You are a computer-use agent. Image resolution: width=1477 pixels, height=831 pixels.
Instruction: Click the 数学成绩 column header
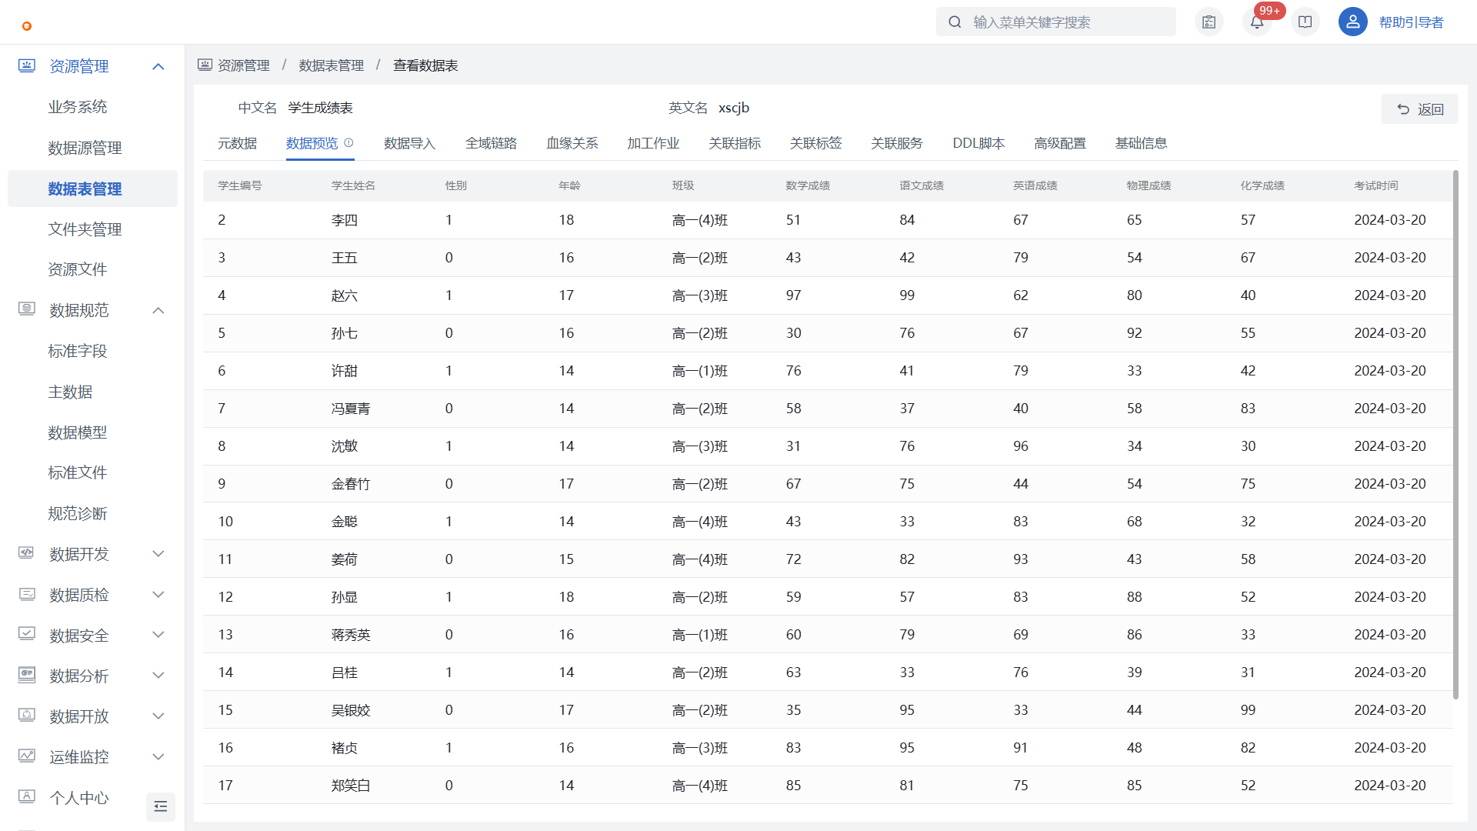pyautogui.click(x=808, y=185)
